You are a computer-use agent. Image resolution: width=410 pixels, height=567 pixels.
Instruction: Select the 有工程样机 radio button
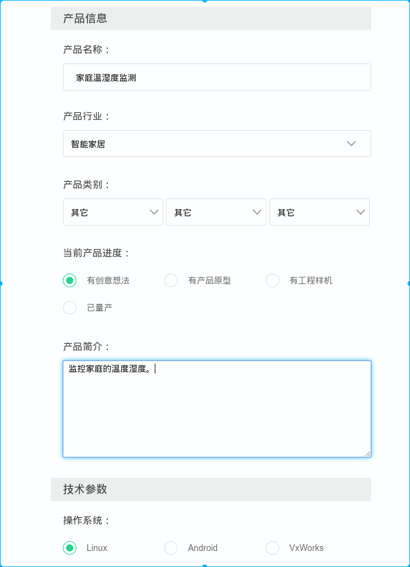click(273, 280)
